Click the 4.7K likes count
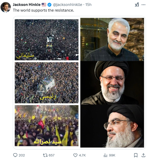 [x=82, y=155]
